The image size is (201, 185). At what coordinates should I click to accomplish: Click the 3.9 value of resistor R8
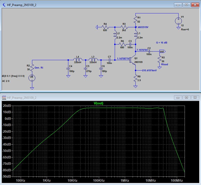point(139,80)
